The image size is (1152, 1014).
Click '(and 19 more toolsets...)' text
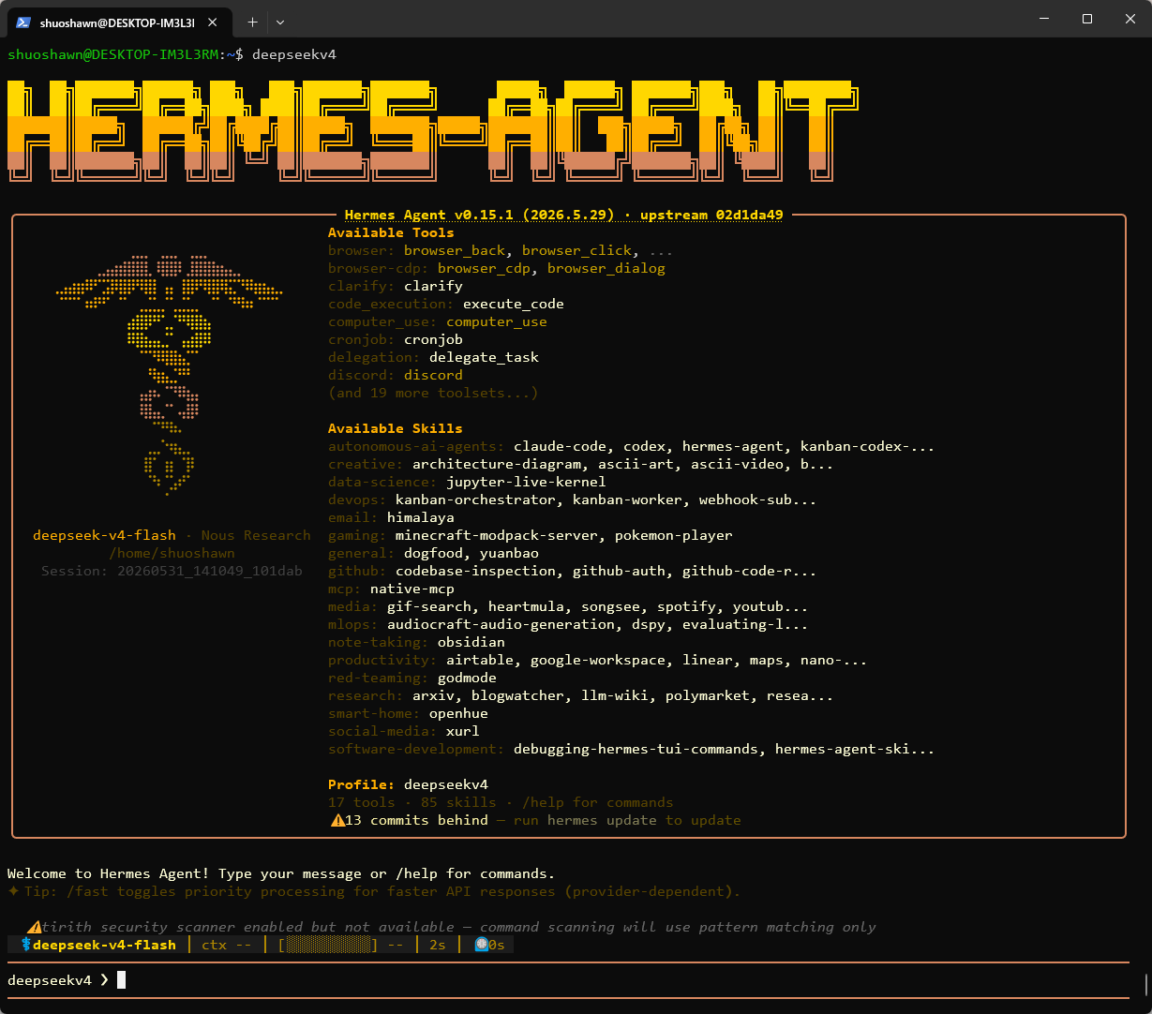click(x=433, y=393)
